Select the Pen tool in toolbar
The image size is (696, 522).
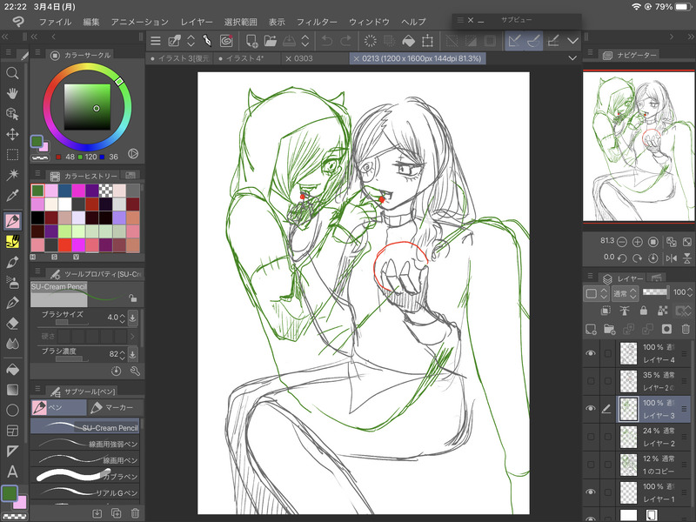click(x=12, y=221)
